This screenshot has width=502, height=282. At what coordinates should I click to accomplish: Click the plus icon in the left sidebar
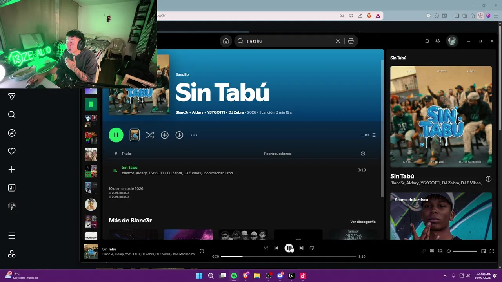[12, 170]
